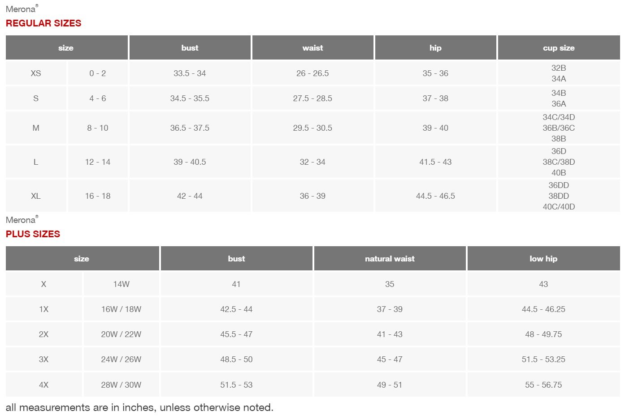The width and height of the screenshot is (625, 419).
Task: Click the 48 - 49.75 low hip value
Action: tap(543, 334)
